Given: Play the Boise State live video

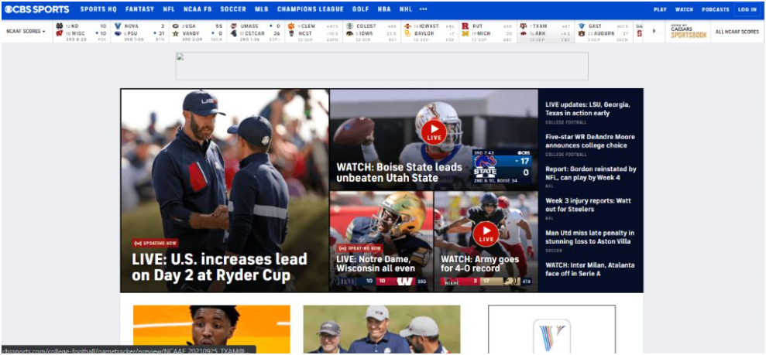Looking at the screenshot, I should [x=433, y=132].
